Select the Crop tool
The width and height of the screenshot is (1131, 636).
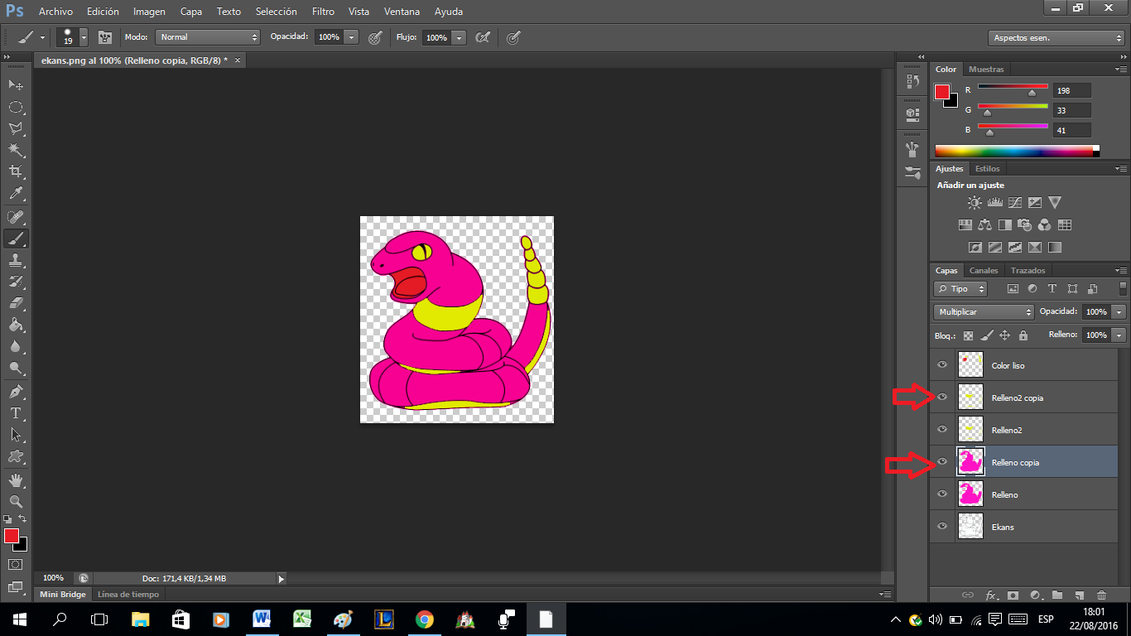click(x=16, y=171)
